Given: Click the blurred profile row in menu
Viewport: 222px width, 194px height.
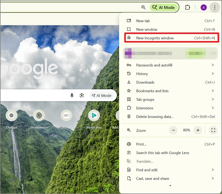Looking at the screenshot, I should point(170,53).
